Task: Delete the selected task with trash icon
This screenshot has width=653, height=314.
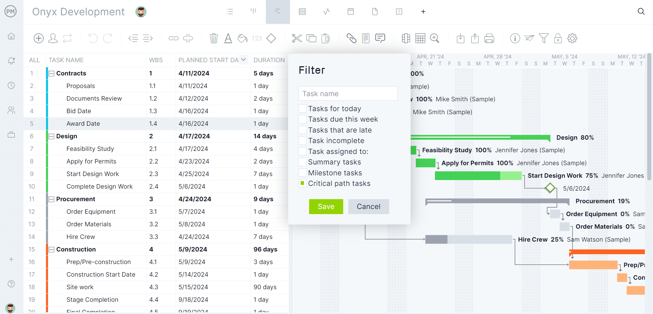Action: click(x=214, y=38)
